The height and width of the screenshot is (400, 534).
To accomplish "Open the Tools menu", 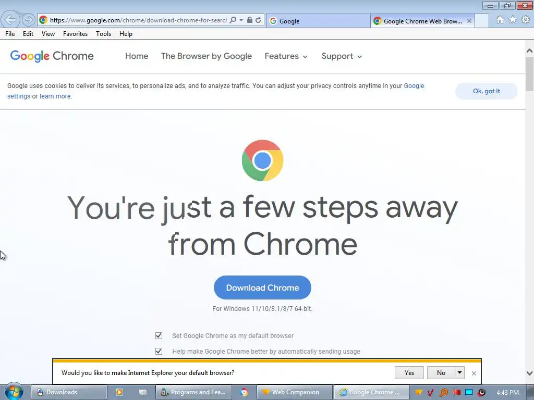I will (x=103, y=34).
